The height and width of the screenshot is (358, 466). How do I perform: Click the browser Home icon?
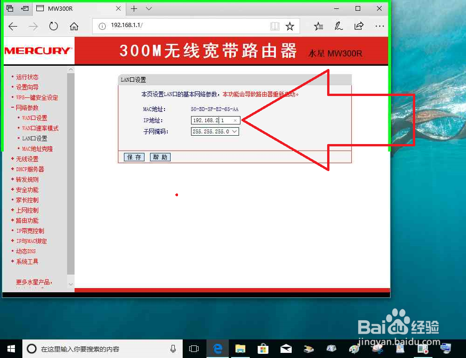point(74,27)
